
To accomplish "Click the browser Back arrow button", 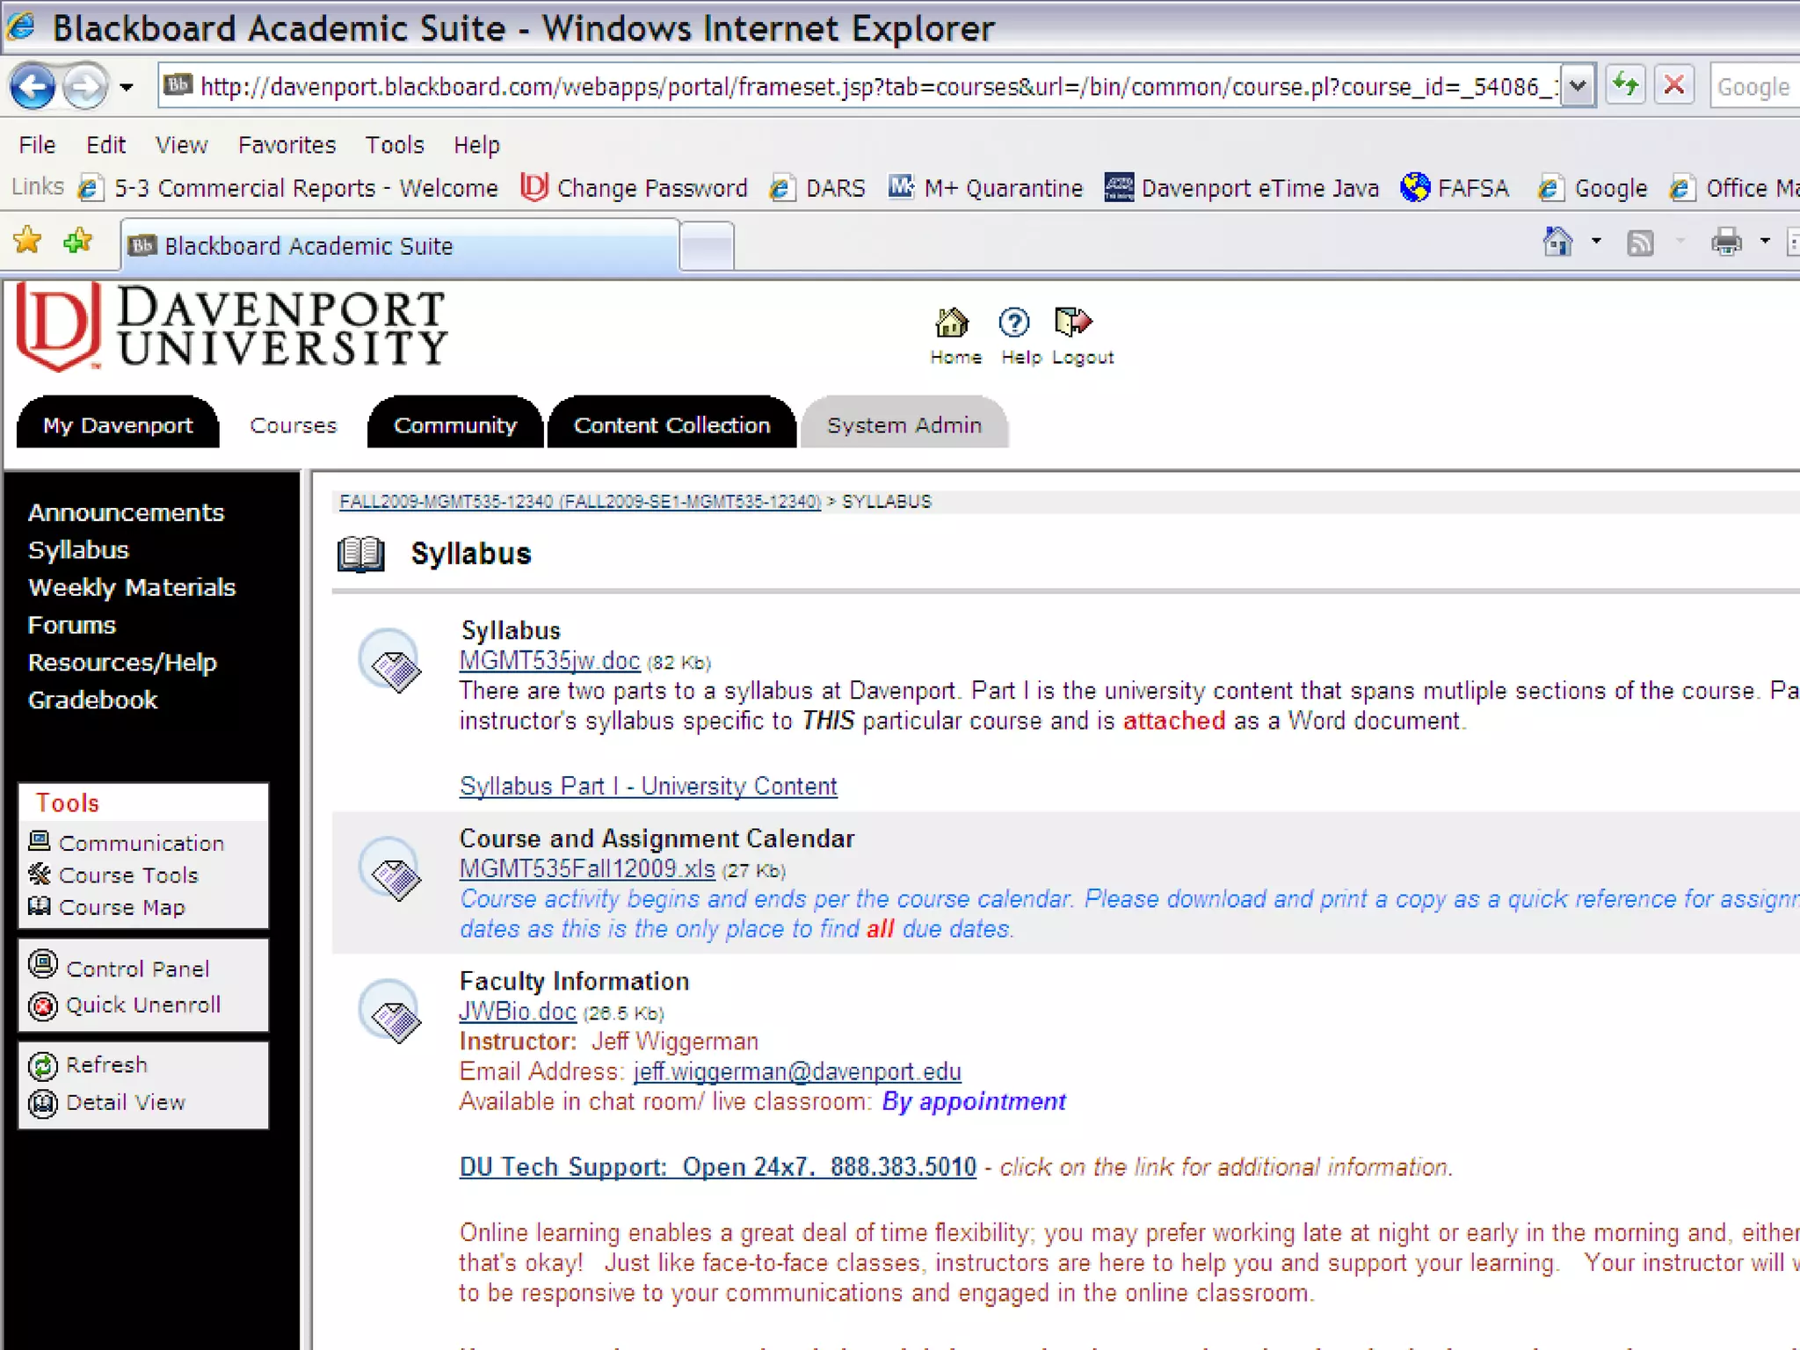I will point(33,87).
